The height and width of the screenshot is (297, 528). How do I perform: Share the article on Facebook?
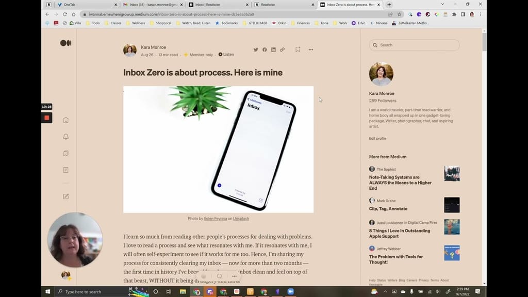pyautogui.click(x=265, y=49)
